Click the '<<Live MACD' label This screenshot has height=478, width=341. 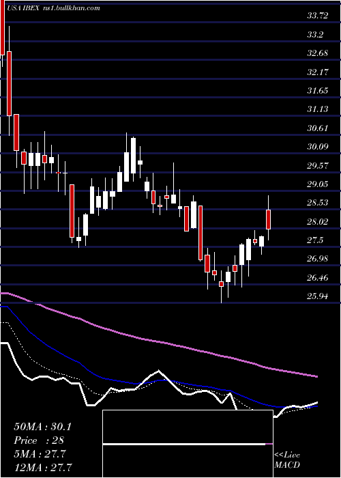pos(287,460)
